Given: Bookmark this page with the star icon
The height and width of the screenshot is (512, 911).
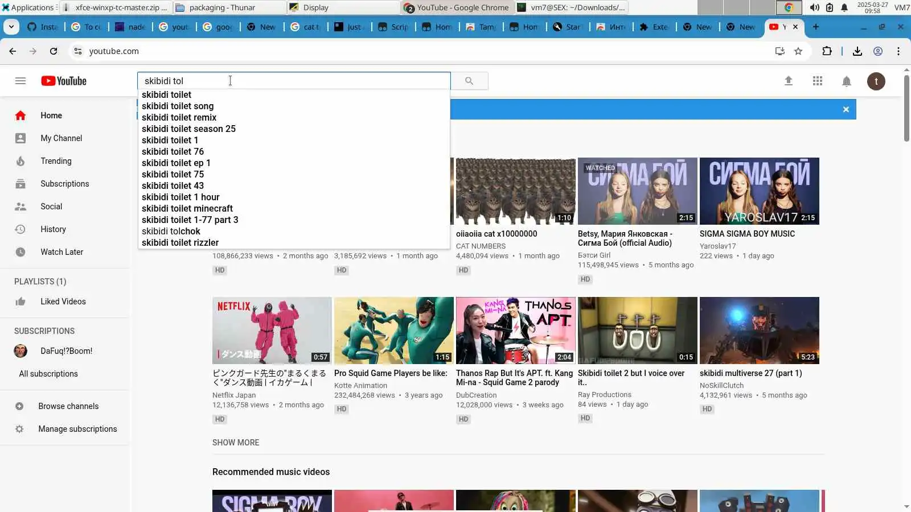Looking at the screenshot, I should point(798,51).
